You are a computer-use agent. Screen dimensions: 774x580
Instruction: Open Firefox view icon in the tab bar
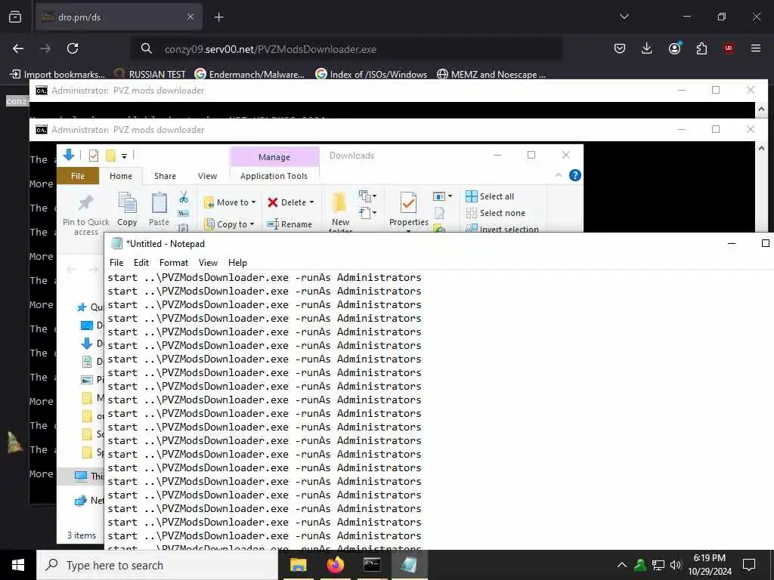pos(15,17)
